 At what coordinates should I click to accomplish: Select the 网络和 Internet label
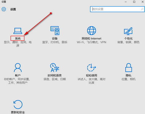[91, 39]
